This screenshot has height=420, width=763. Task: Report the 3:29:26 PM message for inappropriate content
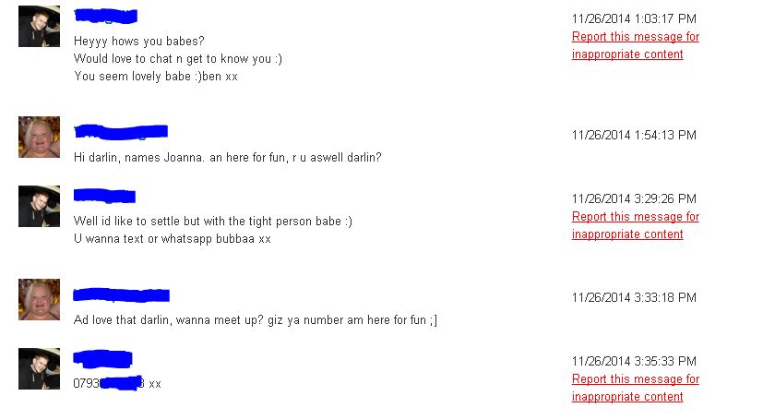pyautogui.click(x=635, y=225)
